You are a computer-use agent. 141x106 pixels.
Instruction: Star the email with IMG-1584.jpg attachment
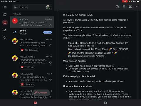[x=51, y=46]
